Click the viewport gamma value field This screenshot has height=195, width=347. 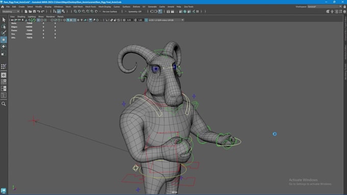(x=140, y=20)
